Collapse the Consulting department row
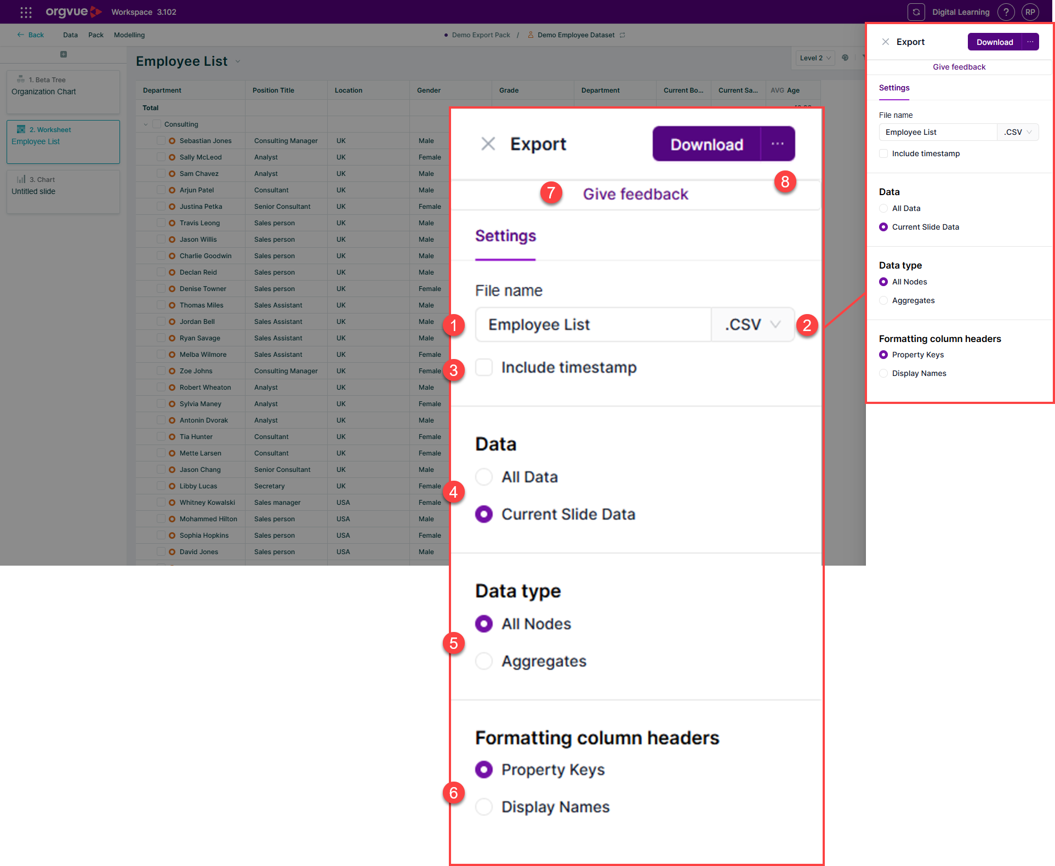The width and height of the screenshot is (1055, 866). click(146, 124)
